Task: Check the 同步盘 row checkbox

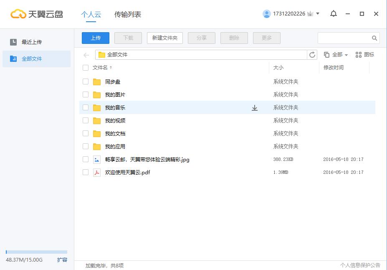Action: point(86,82)
